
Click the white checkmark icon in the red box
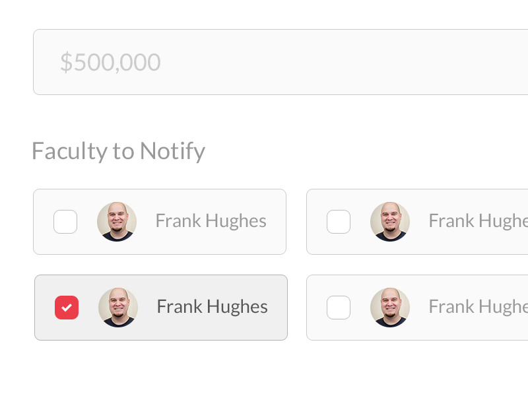[67, 308]
